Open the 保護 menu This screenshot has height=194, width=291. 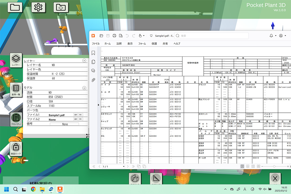[x=154, y=44]
